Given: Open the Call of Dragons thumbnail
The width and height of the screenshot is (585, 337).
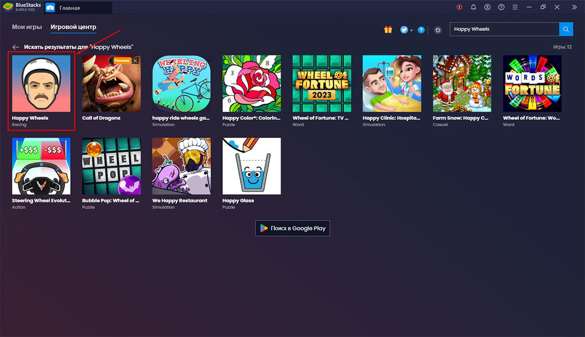Looking at the screenshot, I should [x=111, y=83].
